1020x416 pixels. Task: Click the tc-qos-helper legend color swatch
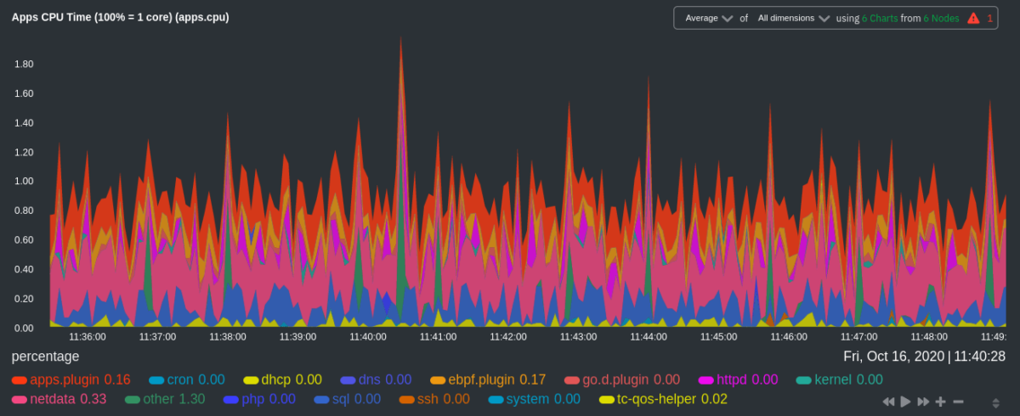coord(607,399)
